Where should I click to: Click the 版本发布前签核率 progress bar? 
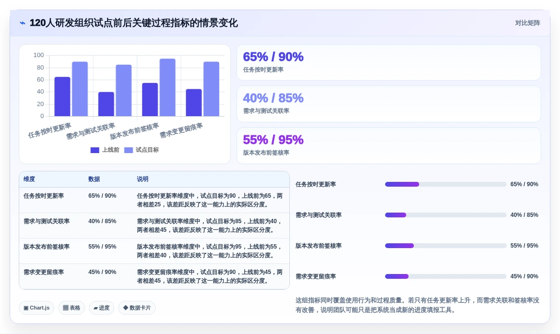(446, 246)
